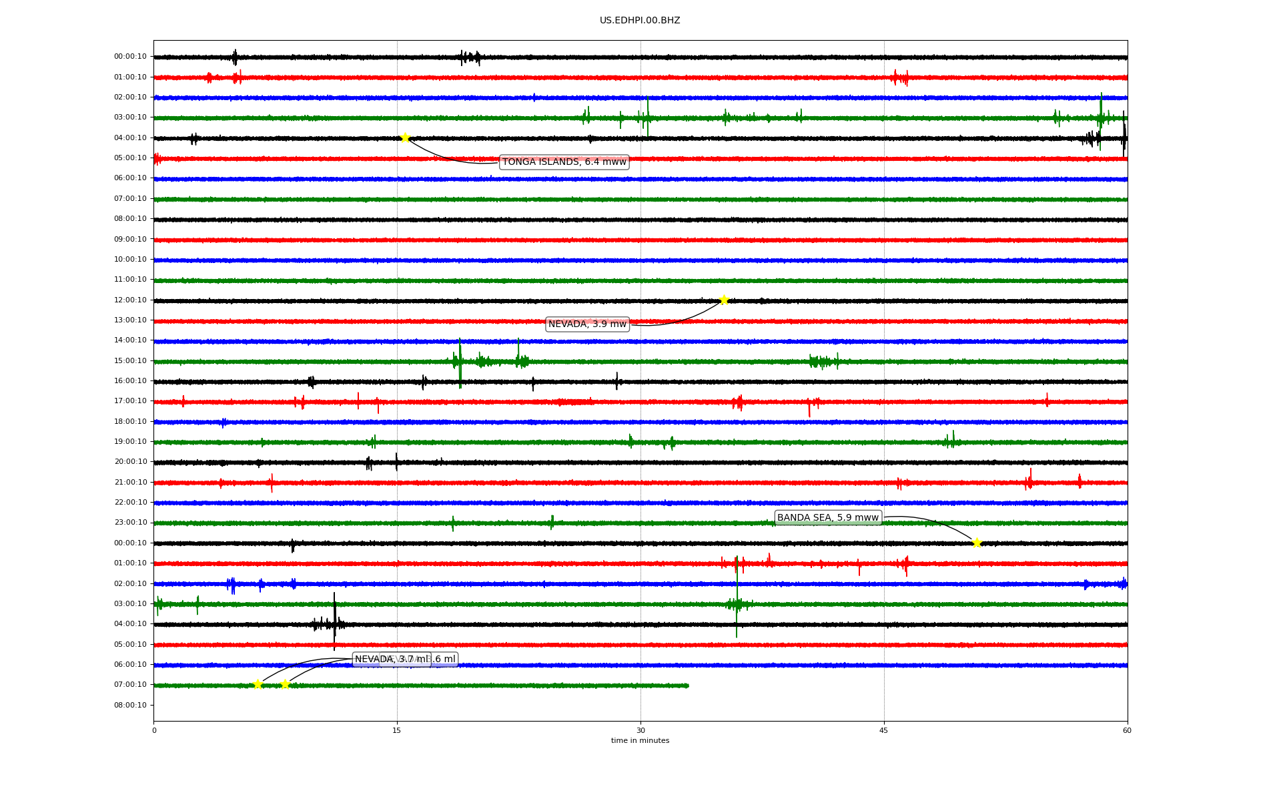Click the 19:00:10 time label
This screenshot has width=1281, height=801.
coord(130,442)
